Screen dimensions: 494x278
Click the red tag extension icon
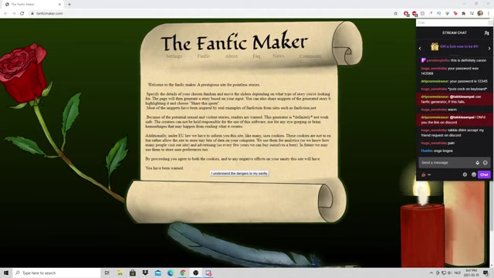(x=455, y=13)
